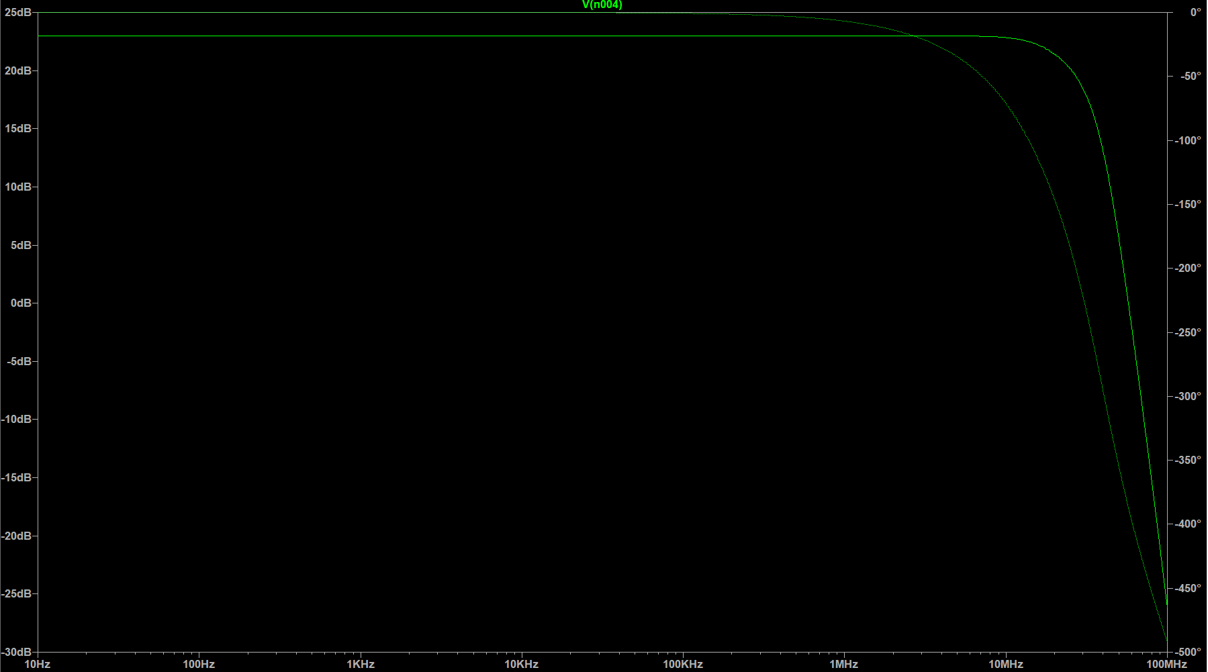This screenshot has height=672, width=1208.
Task: Click the -250° phase axis label
Action: [1188, 332]
